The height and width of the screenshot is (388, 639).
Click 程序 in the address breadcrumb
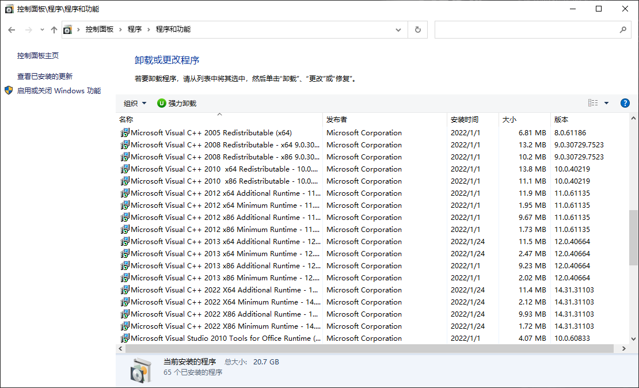pyautogui.click(x=135, y=29)
